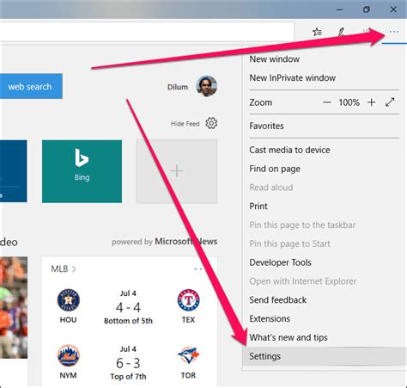Click the Microsoft News powered-by text
Screen dimensions: 407x388
[164, 242]
